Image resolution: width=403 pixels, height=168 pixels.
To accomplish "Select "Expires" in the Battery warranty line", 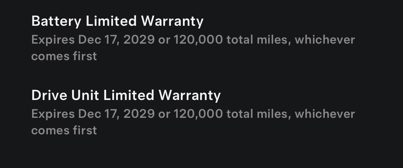I will 53,40.
